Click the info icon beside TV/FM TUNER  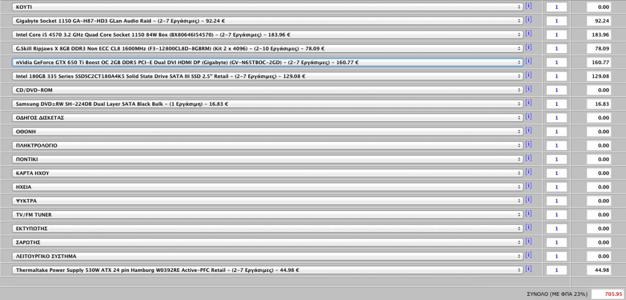pos(528,214)
